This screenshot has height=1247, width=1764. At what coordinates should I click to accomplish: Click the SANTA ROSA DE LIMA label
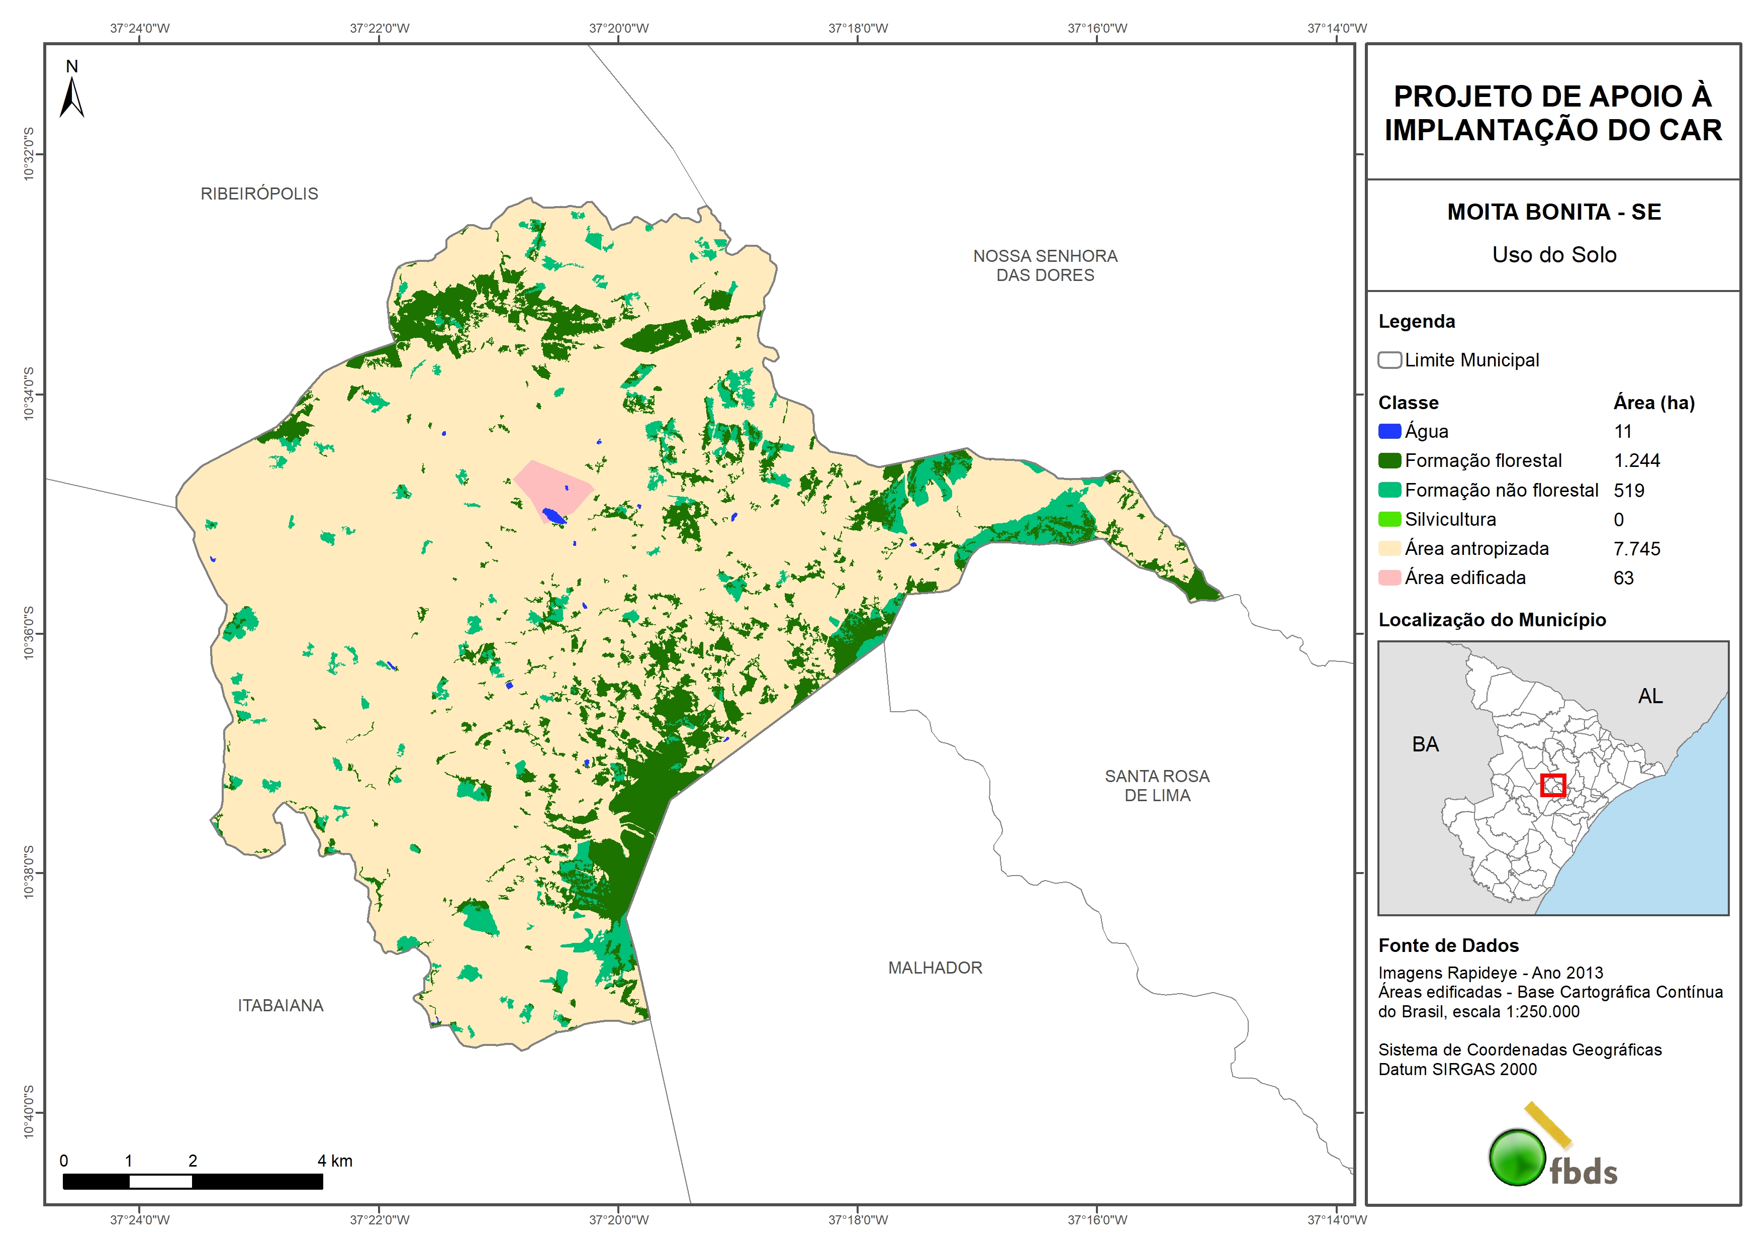click(x=1157, y=785)
